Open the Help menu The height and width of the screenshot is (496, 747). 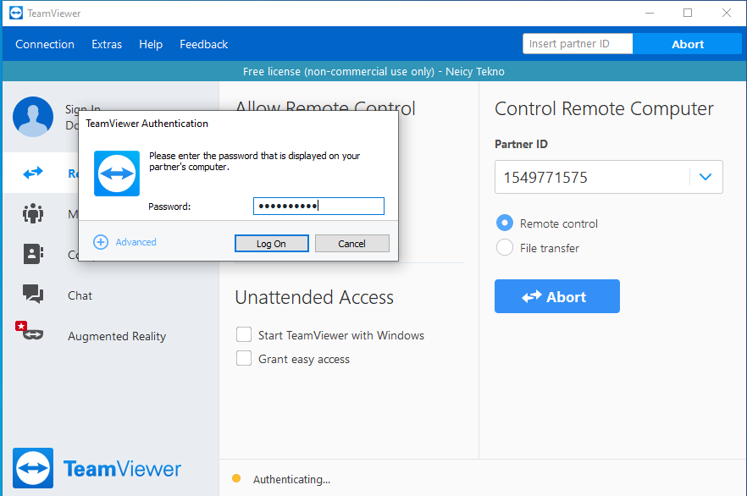click(151, 44)
